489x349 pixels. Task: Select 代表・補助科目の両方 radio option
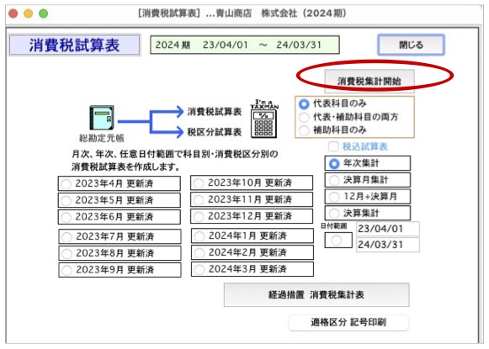point(304,117)
